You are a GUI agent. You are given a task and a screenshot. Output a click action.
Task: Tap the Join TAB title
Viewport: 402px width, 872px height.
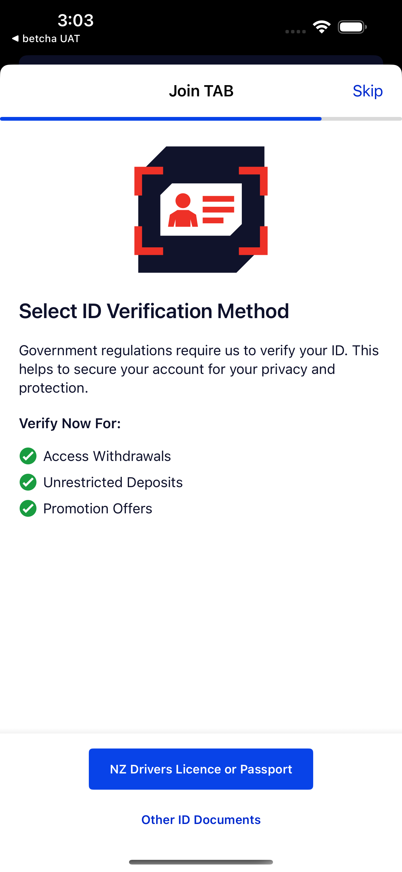[201, 91]
